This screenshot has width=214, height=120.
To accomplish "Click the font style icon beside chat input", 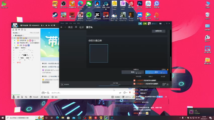I will click(x=48, y=93).
